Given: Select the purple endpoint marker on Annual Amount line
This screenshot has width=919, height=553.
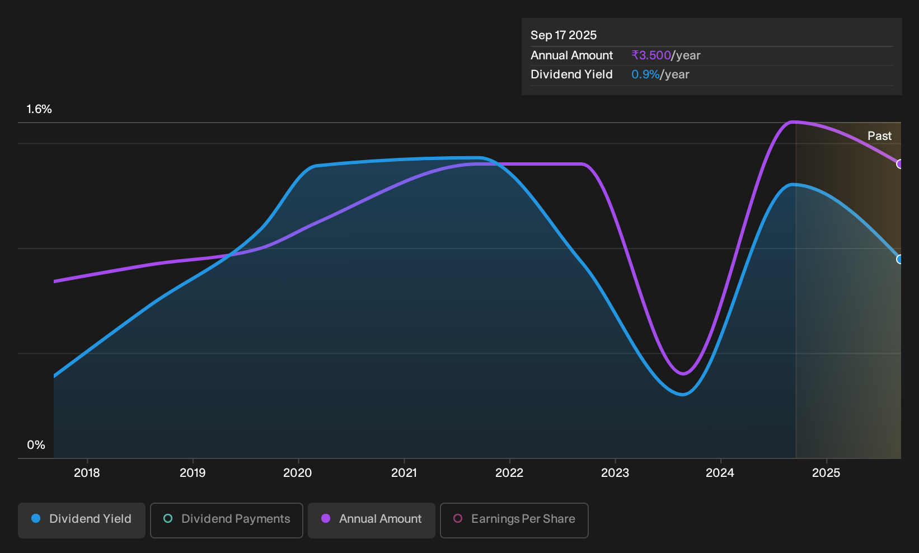Looking at the screenshot, I should [899, 164].
